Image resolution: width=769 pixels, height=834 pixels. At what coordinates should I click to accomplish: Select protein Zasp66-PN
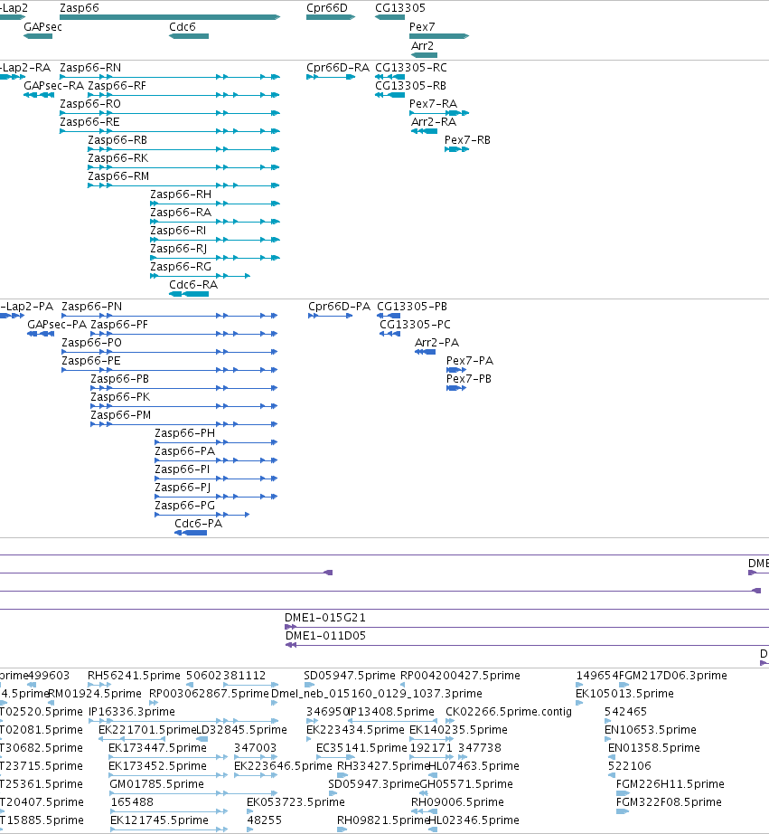point(170,316)
